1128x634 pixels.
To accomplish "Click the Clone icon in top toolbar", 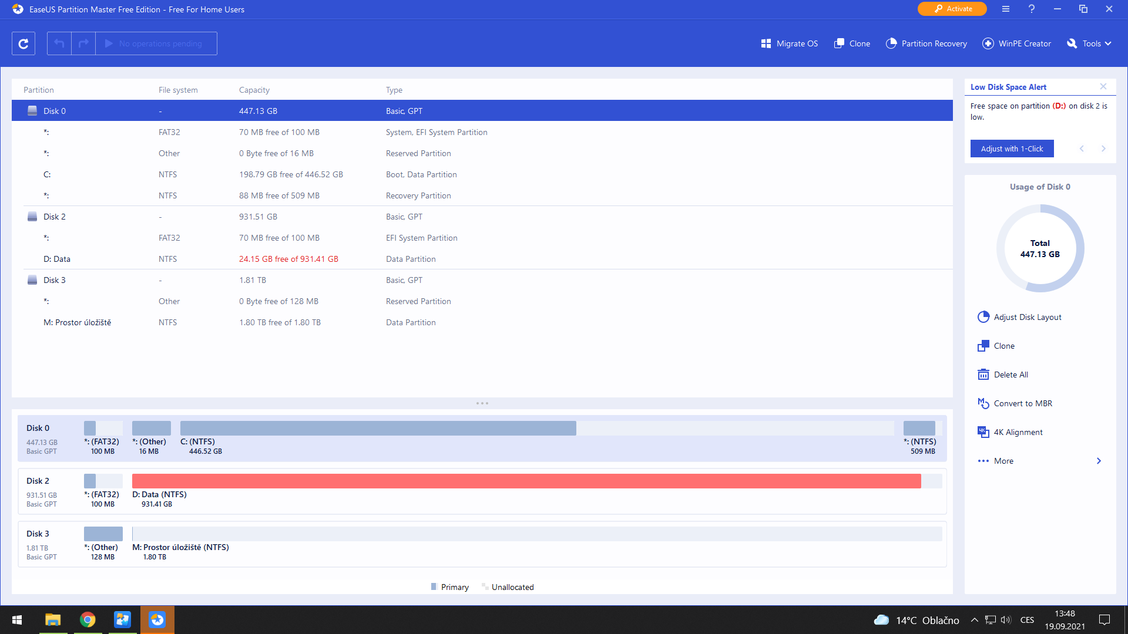I will (x=852, y=43).
